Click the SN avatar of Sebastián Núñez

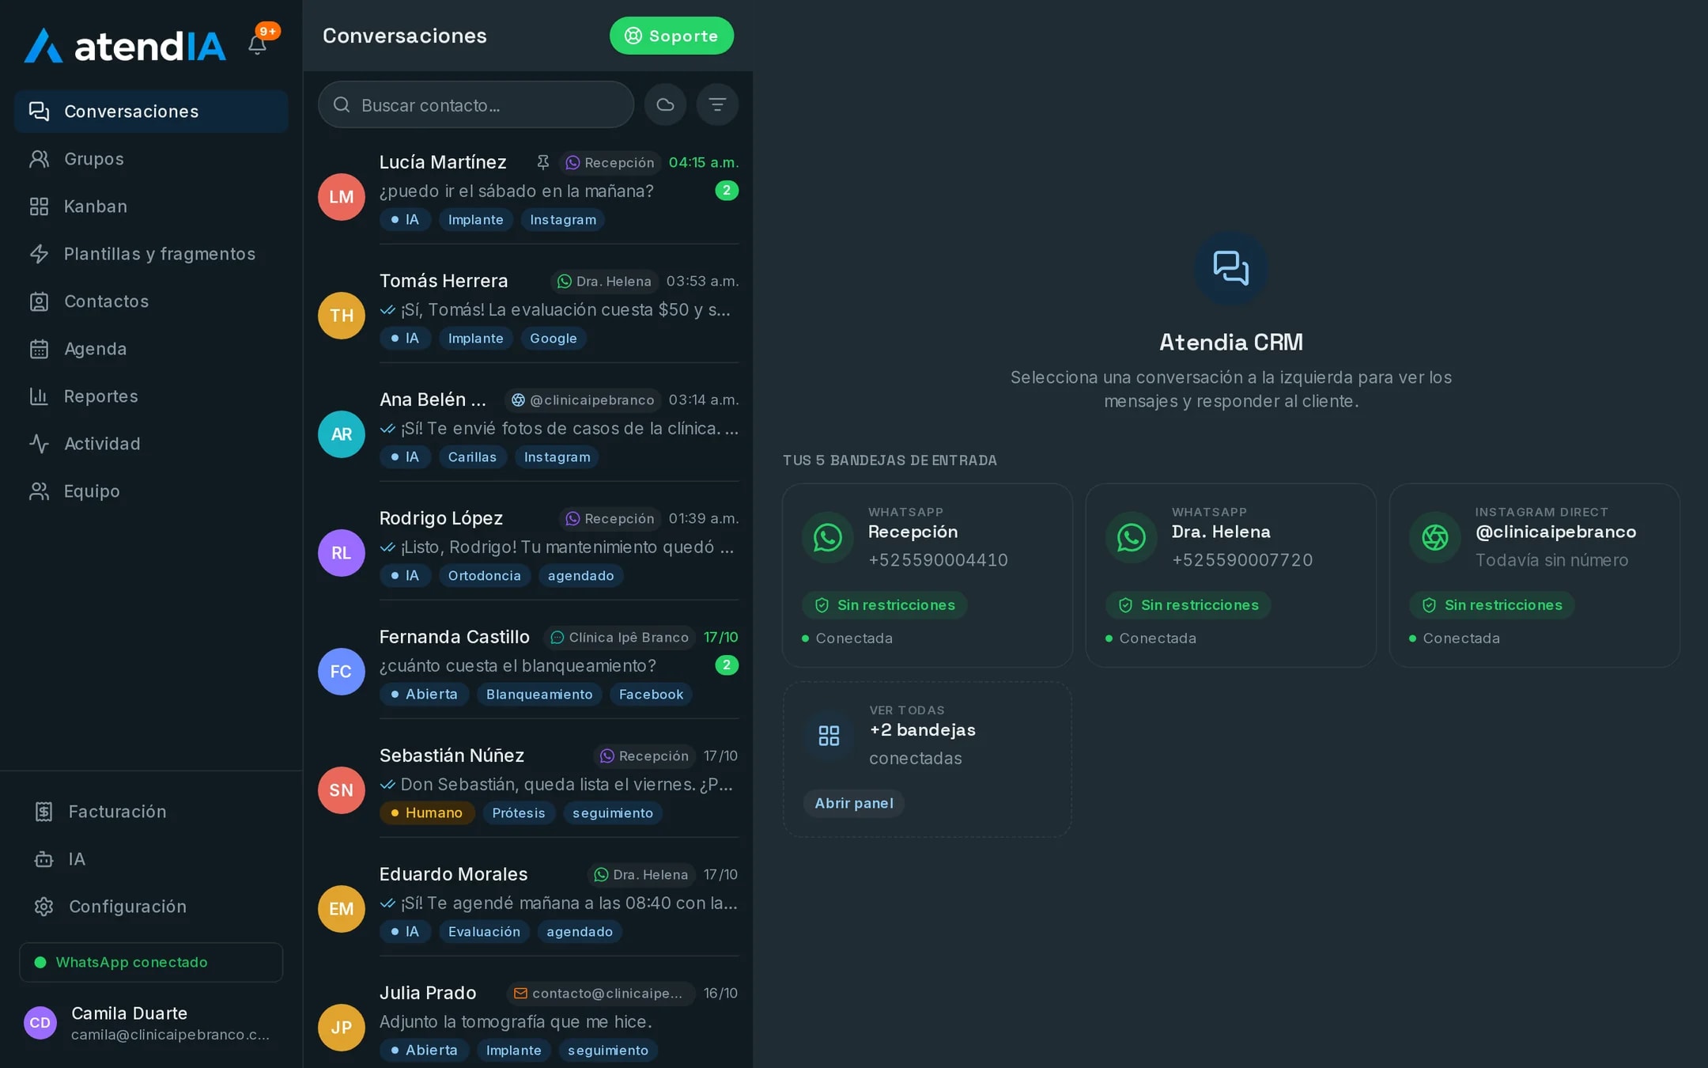342,790
